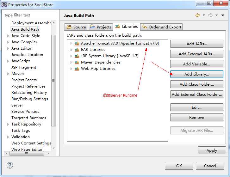Select Server in sidebar
The width and height of the screenshot is (230, 177).
click(x=17, y=105)
